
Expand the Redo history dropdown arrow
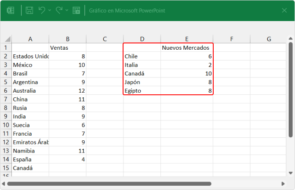[x=67, y=10]
